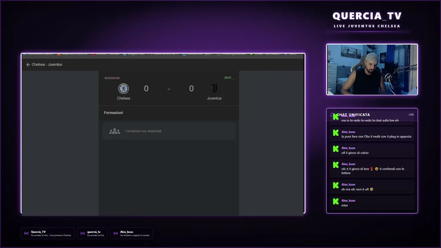Screen dimensions: 441x248
Task: Click the Chelsea club crest
Action: [x=123, y=89]
